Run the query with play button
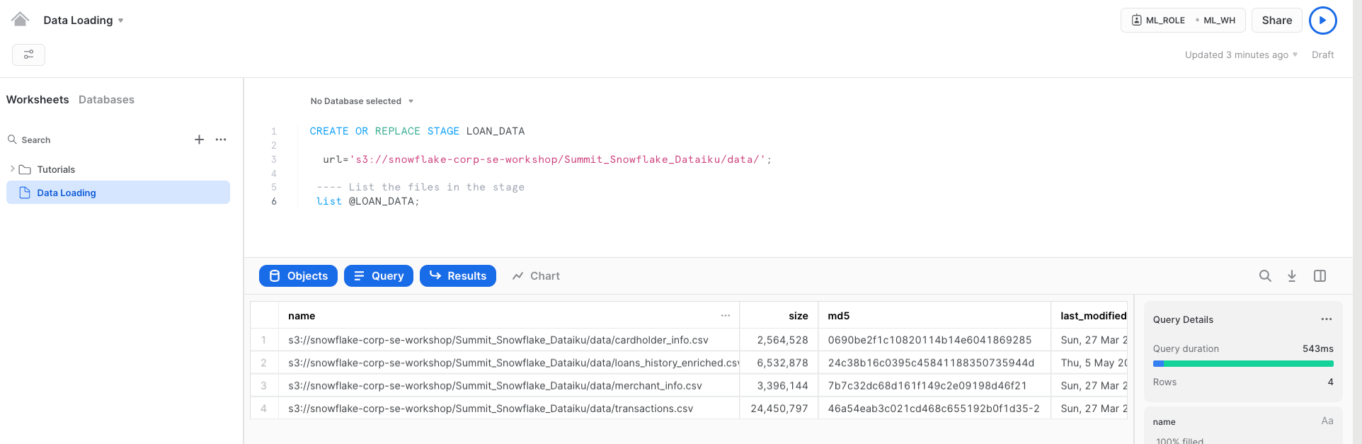1362x444 pixels. [x=1322, y=21]
